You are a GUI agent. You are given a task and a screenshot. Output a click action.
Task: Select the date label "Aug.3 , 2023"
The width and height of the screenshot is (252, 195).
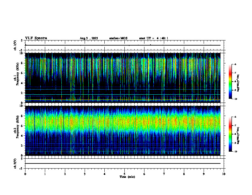coord(89,38)
